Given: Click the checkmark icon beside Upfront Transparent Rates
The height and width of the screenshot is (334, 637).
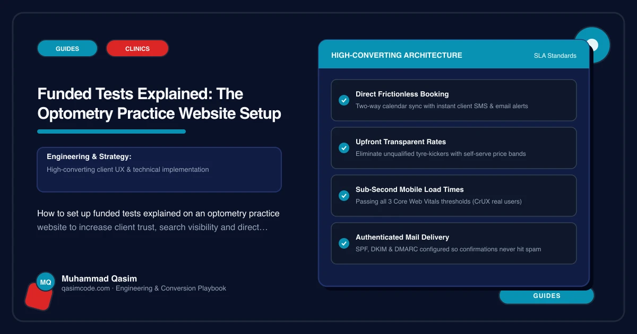Looking at the screenshot, I should tap(343, 147).
